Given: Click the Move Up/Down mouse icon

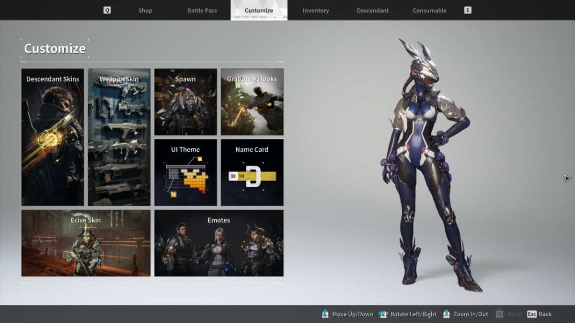Looking at the screenshot, I should tap(325, 314).
